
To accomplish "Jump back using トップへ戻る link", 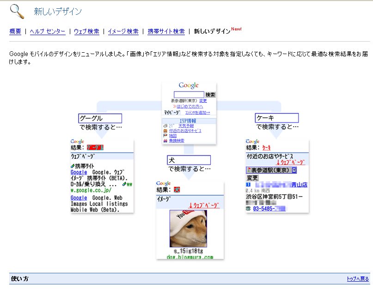I will coord(358,279).
